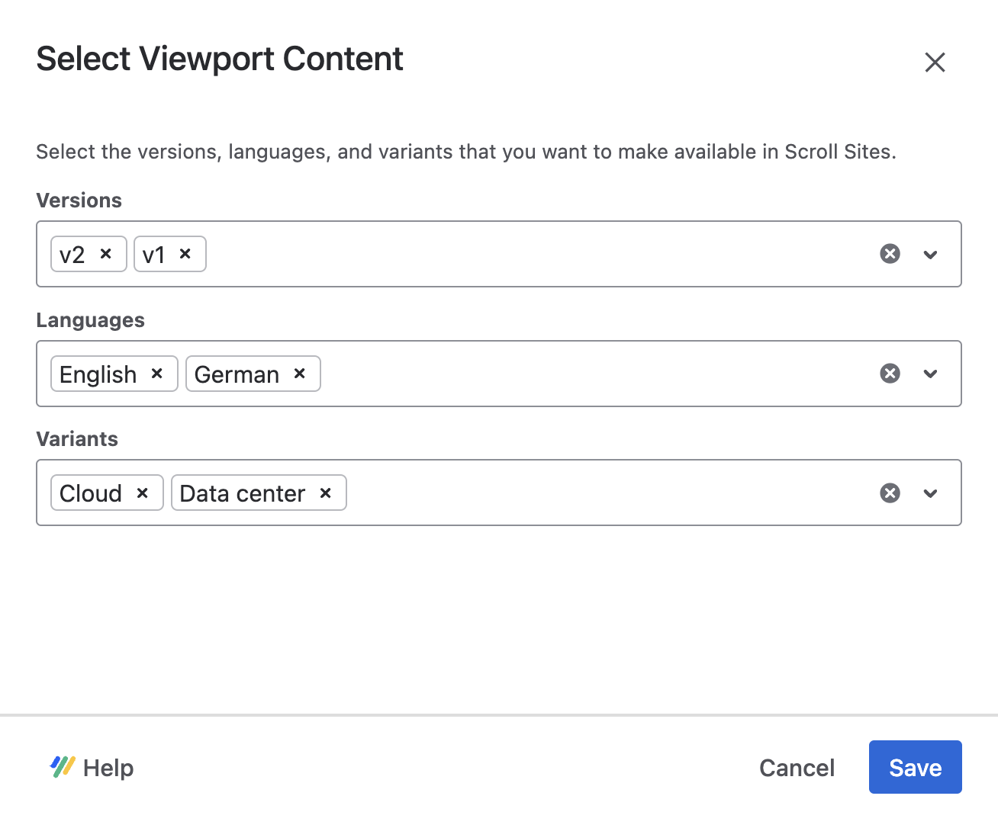Clear all selected versions with the clear icon
Screen dimensions: 998x828
coord(890,254)
